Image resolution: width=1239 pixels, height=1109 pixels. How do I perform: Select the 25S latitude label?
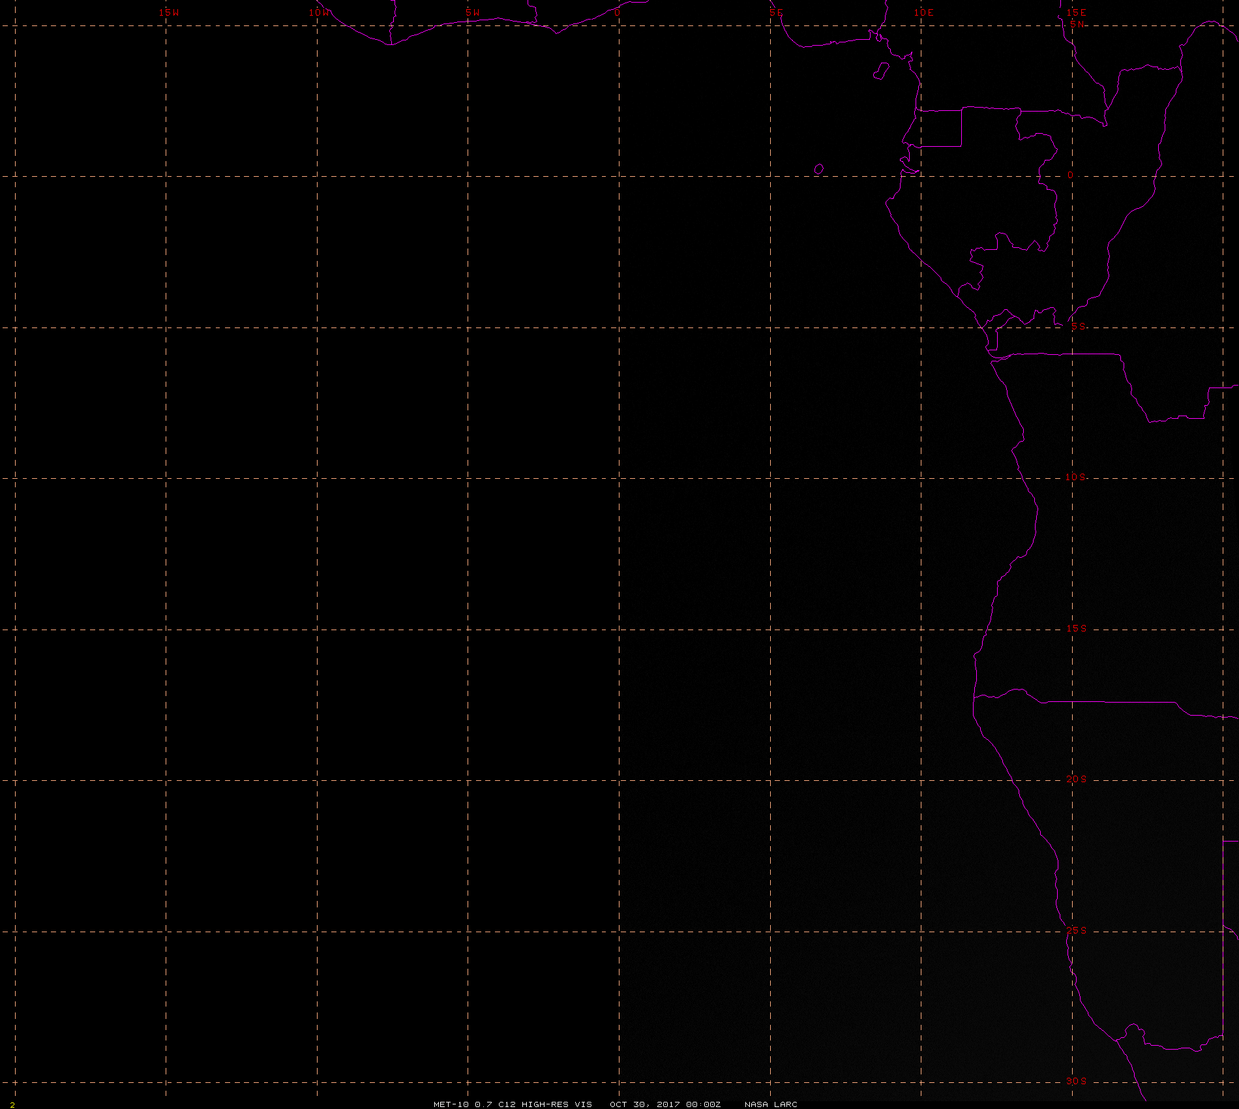tap(1076, 930)
